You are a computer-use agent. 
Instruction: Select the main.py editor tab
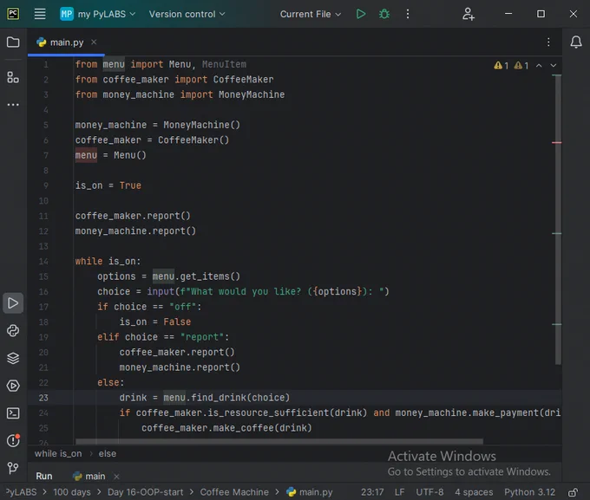(66, 42)
